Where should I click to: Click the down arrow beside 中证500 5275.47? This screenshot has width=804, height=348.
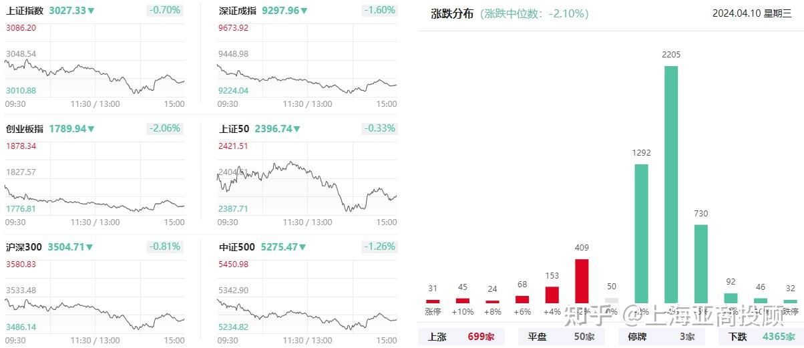tap(304, 247)
